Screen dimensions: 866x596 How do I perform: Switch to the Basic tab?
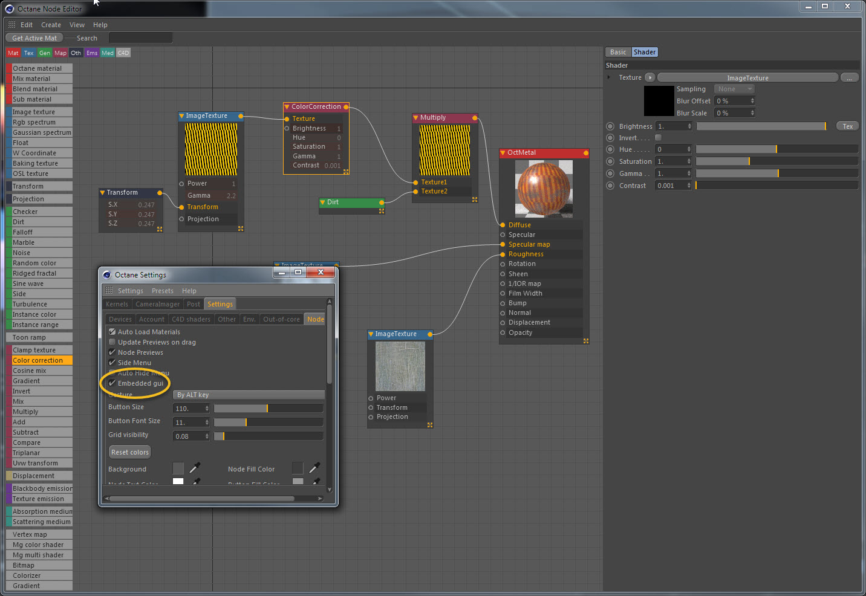[x=618, y=52]
